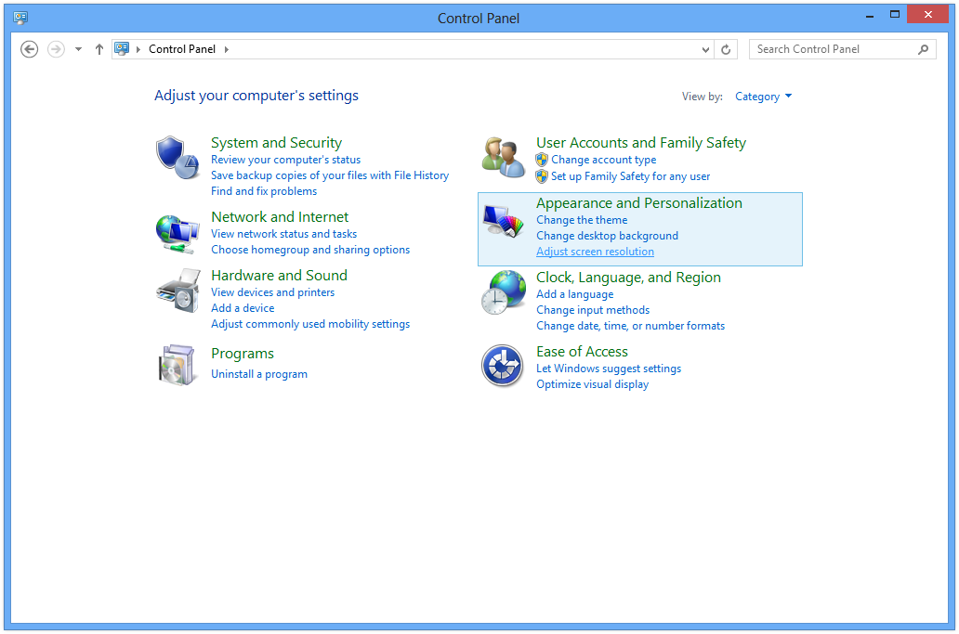Open Hardware and Sound heading link
Screen dimensions: 959x634
[x=279, y=276]
